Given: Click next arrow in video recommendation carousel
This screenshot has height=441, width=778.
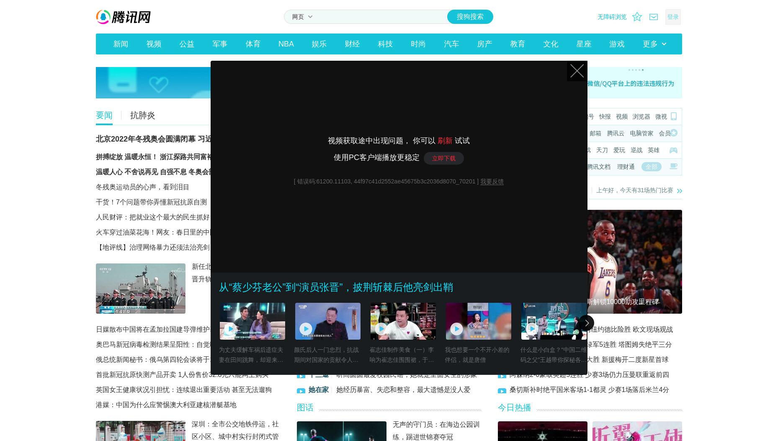Looking at the screenshot, I should (586, 323).
